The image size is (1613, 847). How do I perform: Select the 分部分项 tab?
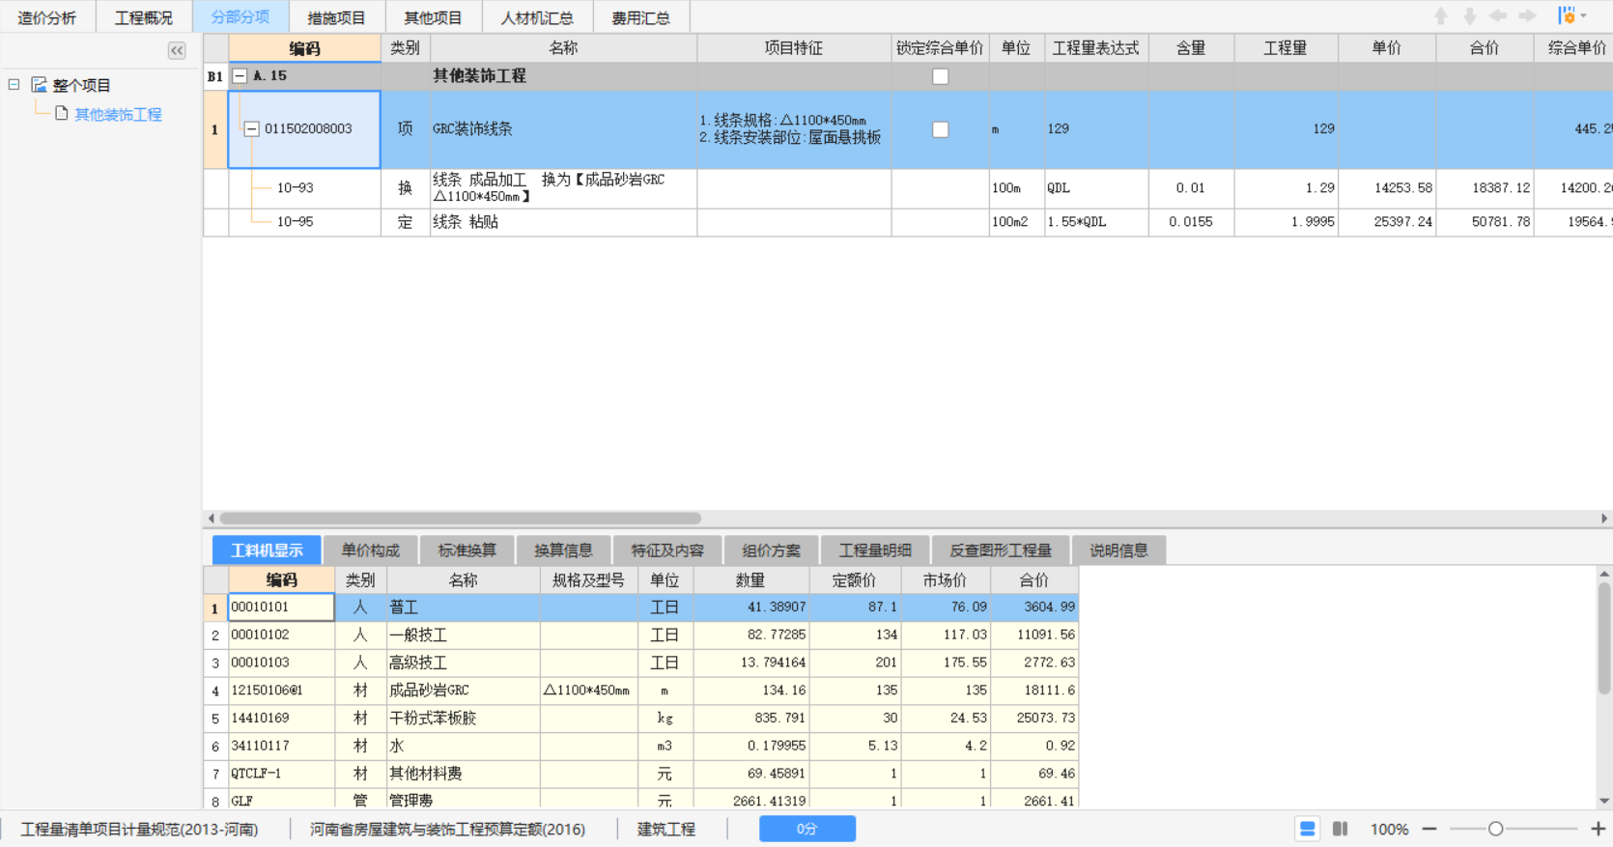coord(241,17)
